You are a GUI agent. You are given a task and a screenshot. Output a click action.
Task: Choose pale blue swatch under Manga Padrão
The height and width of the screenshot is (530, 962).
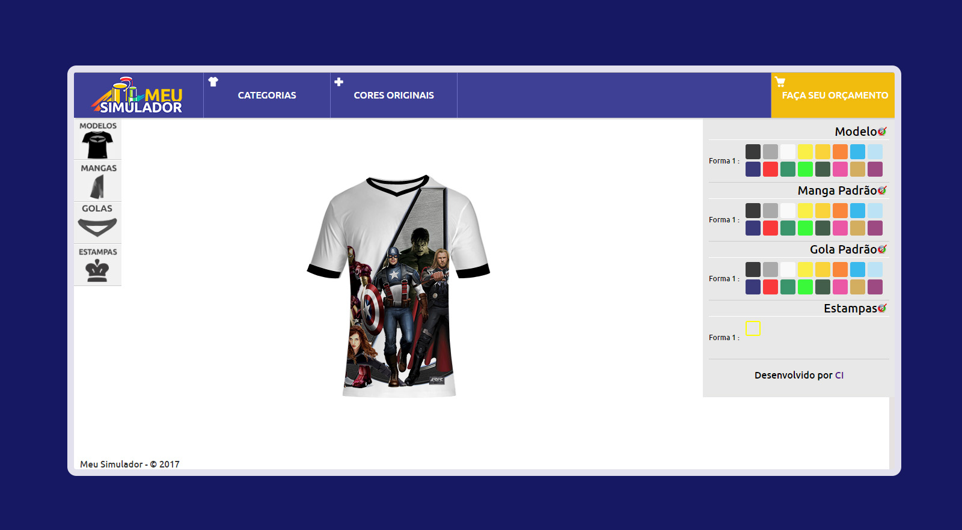pos(875,210)
